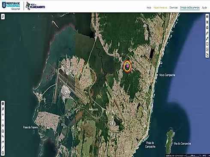The height and width of the screenshot is (157, 210).
Task: Click the bottom icon of right toolbar
Action: [207, 55]
